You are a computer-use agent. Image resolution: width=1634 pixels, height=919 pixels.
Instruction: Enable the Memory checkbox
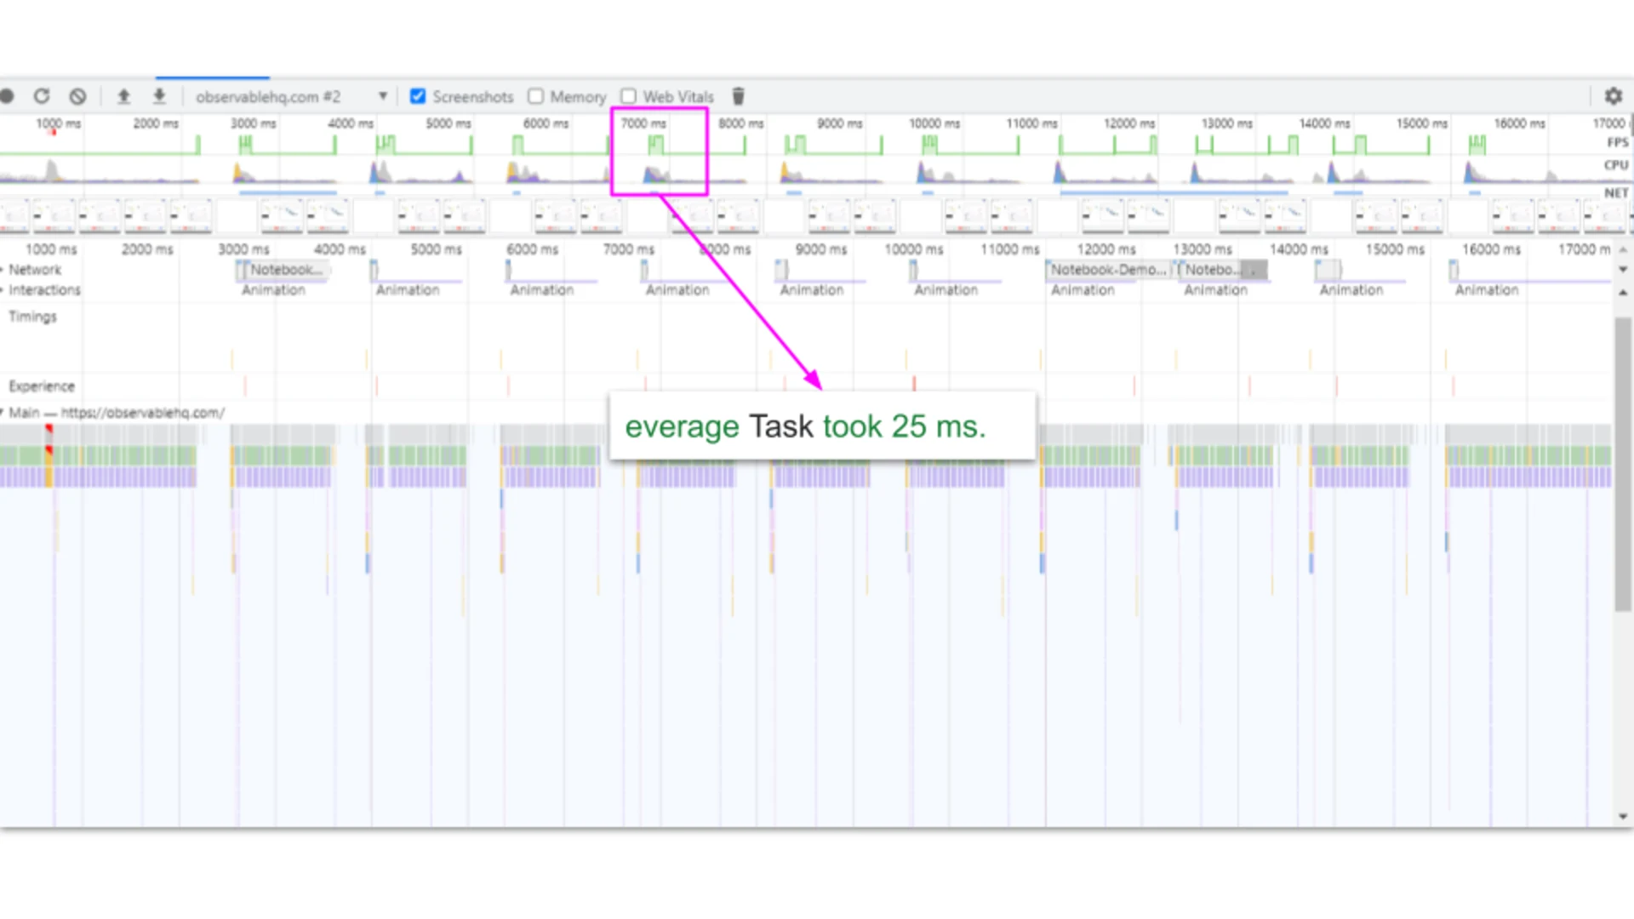[536, 96]
